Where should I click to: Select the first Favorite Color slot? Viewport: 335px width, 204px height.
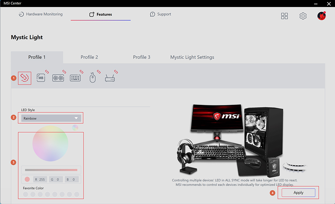click(25, 194)
